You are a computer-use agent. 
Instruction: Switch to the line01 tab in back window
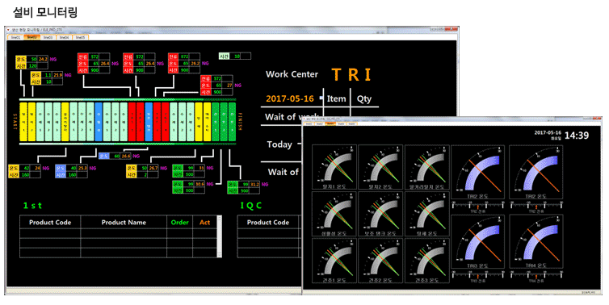click(x=15, y=37)
